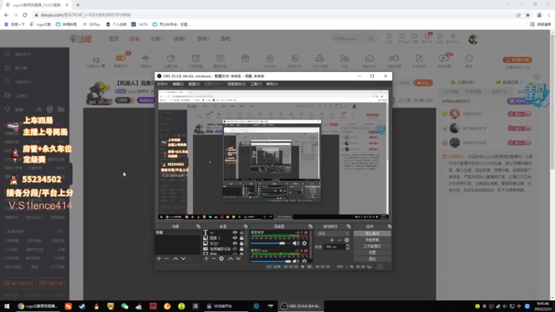Screen dimensions: 555x312
Task: Open desktop audio settings gear
Action: click(x=305, y=243)
